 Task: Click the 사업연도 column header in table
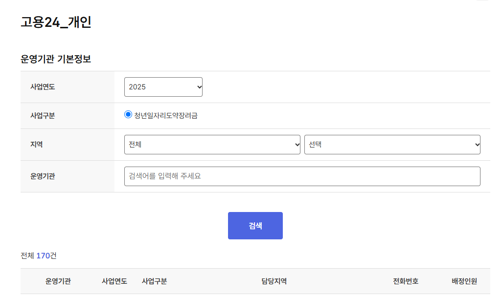(114, 281)
